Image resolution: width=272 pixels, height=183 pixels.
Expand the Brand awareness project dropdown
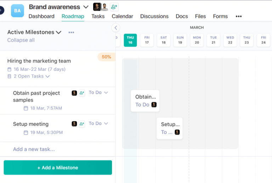pos(86,7)
